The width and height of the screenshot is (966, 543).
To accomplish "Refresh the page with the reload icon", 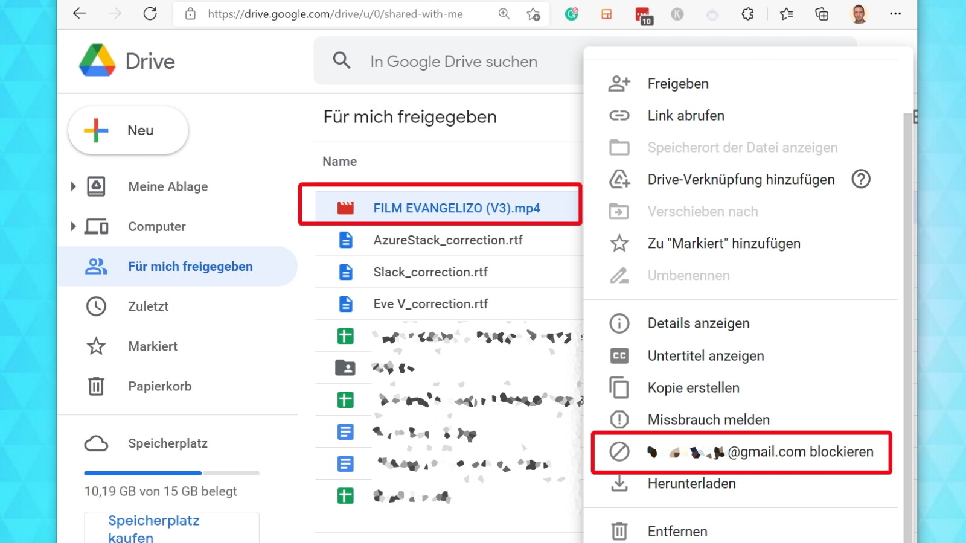I will coord(150,14).
